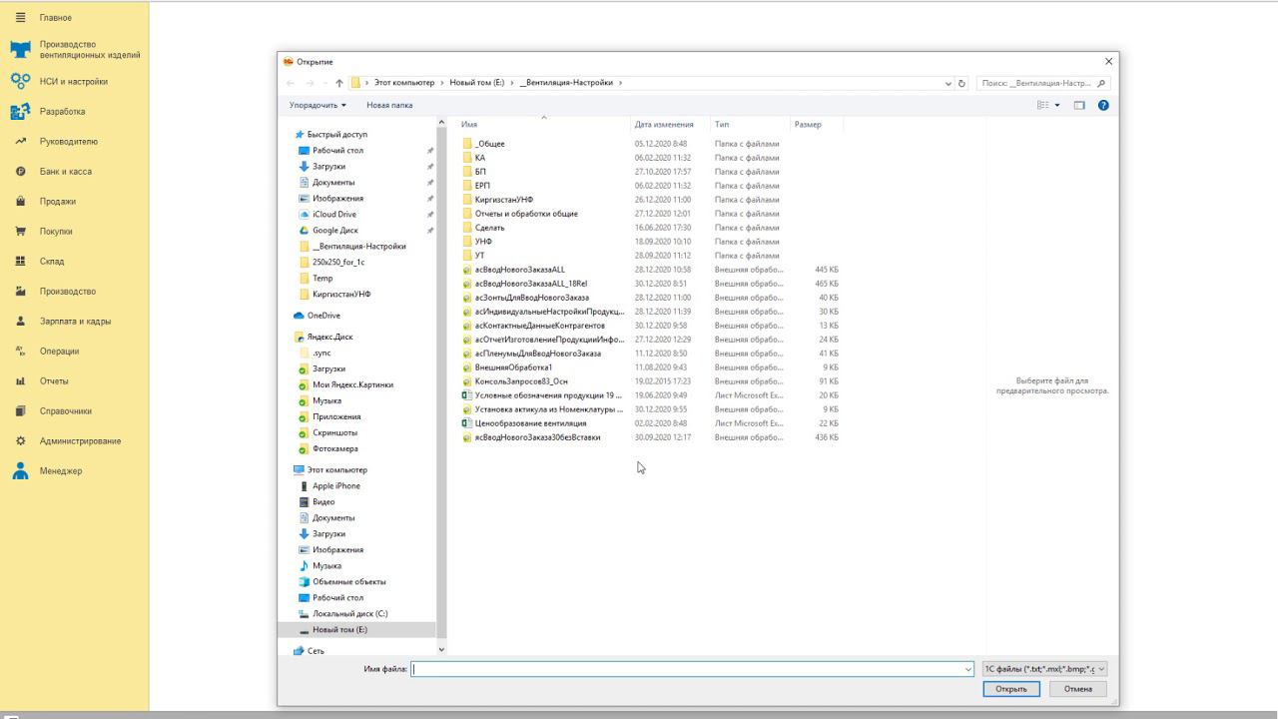Click the НСИ и настройки gears icon
Viewport: 1278px width, 719px height.
[x=20, y=82]
